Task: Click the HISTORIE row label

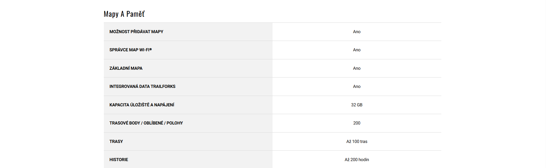Action: tap(119, 160)
